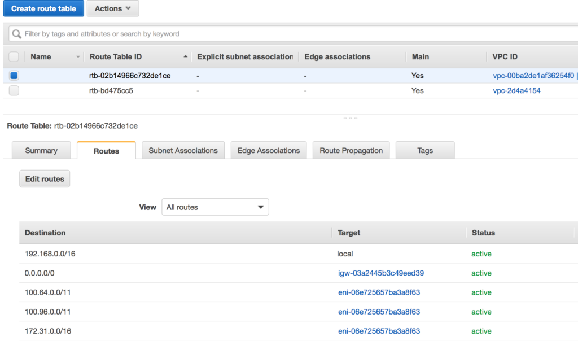The height and width of the screenshot is (345, 578).
Task: Check the rtb-bd475cc5 row checkbox
Action: pyautogui.click(x=14, y=90)
